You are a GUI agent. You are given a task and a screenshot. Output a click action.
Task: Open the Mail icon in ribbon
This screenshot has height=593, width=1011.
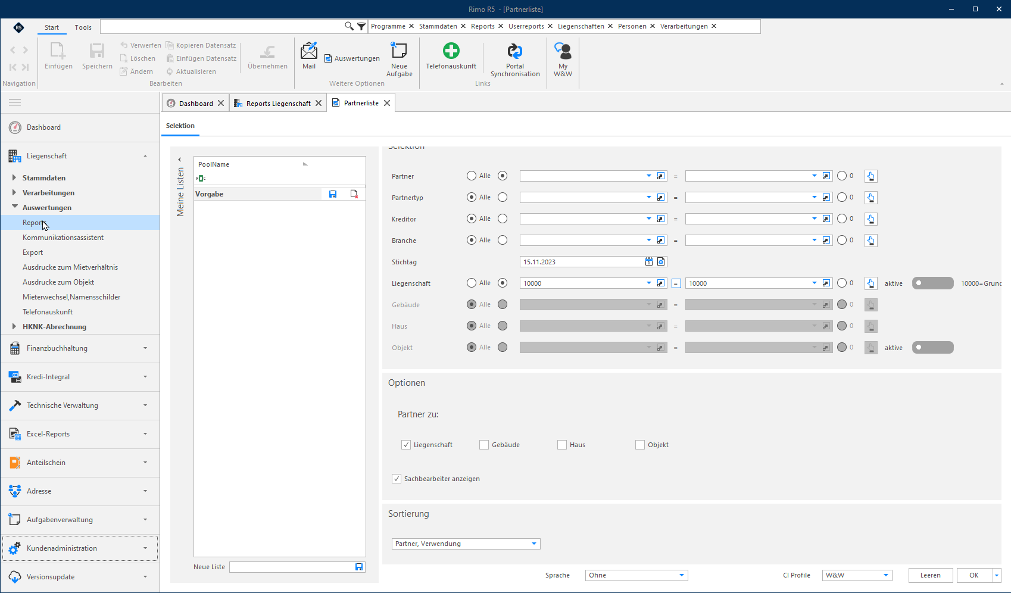point(309,51)
